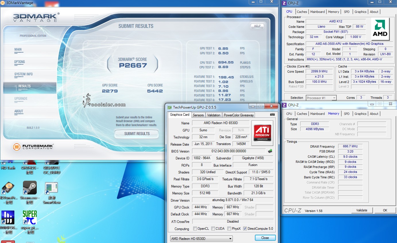397x243 pixels.
Task: Click the GPU-Z title bar icon
Action: 169,107
